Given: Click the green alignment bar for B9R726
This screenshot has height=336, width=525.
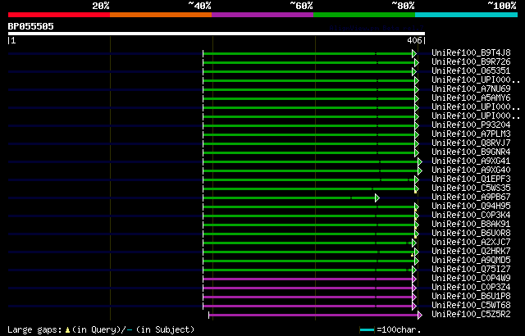Looking at the screenshot, I should point(308,62).
